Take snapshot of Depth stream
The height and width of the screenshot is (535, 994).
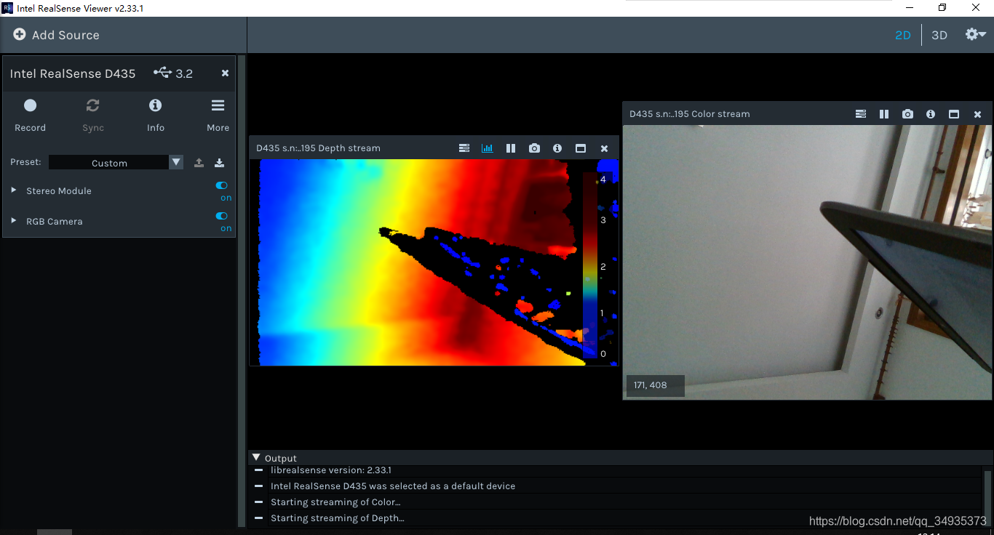click(x=534, y=148)
